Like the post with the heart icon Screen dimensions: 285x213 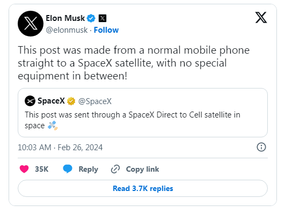pyautogui.click(x=24, y=169)
